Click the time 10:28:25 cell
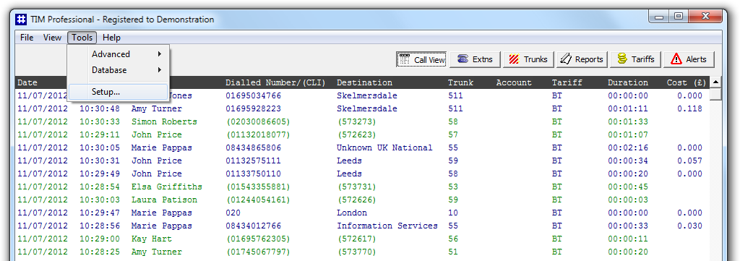This screenshot has width=740, height=261. tap(99, 252)
